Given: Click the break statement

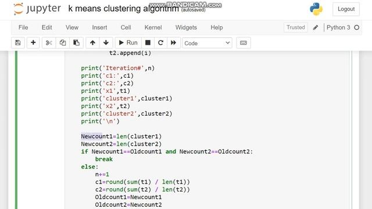Looking at the screenshot, I should pyautogui.click(x=103, y=159).
